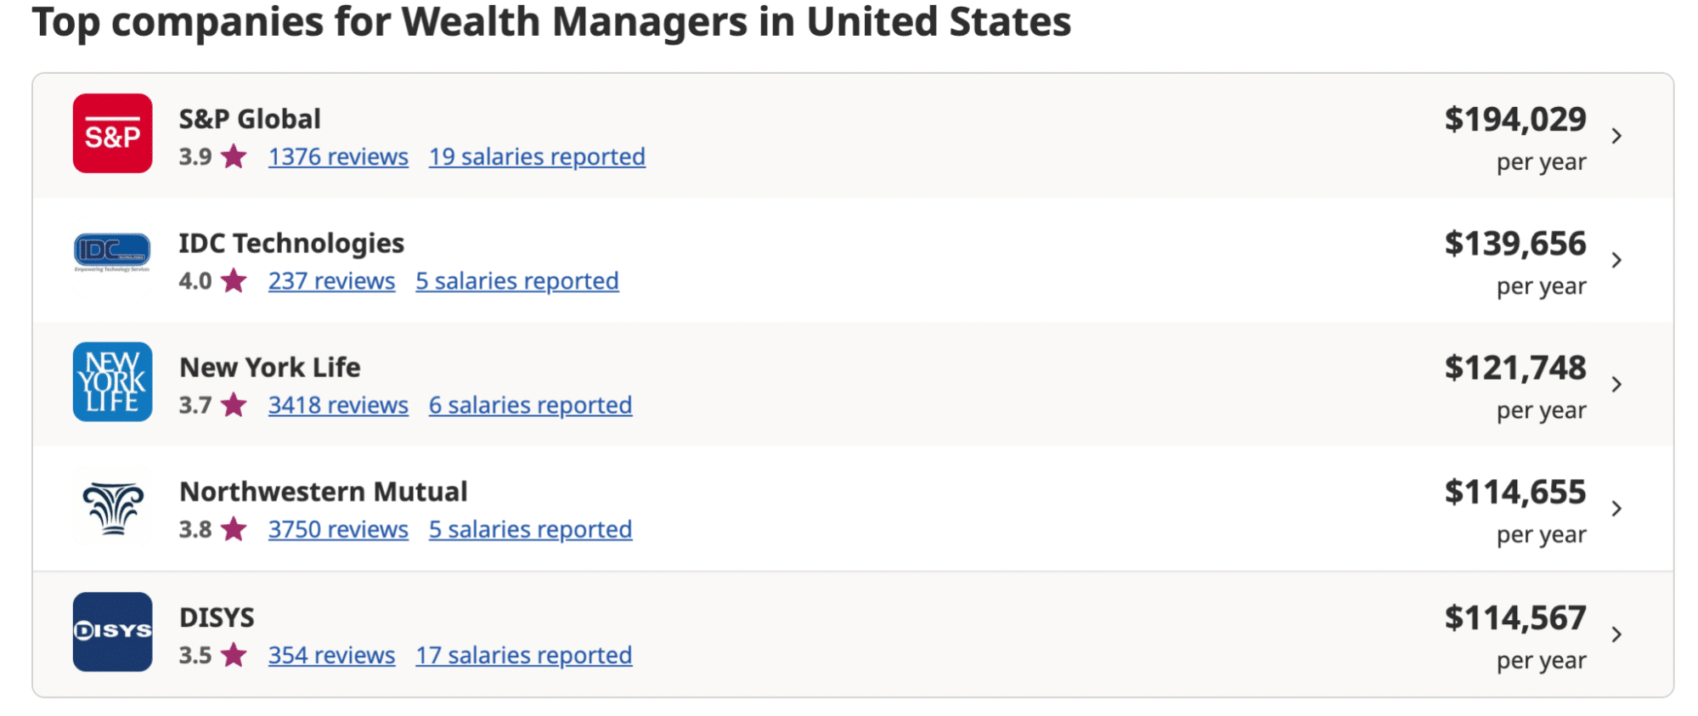Click the DISYS logo icon
The image size is (1698, 716).
(112, 632)
